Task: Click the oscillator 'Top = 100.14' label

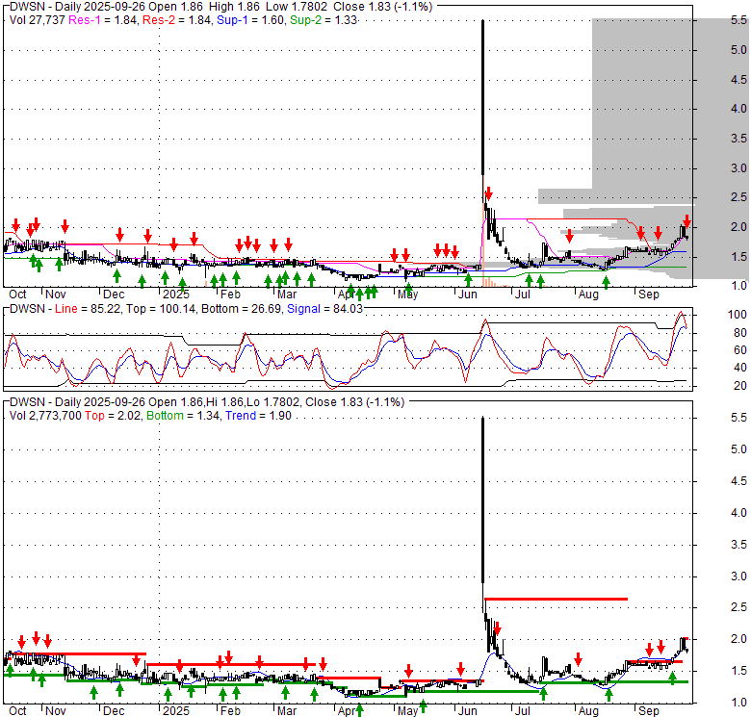Action: pyautogui.click(x=161, y=309)
